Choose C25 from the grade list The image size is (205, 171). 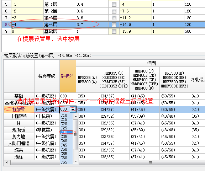point(66,128)
